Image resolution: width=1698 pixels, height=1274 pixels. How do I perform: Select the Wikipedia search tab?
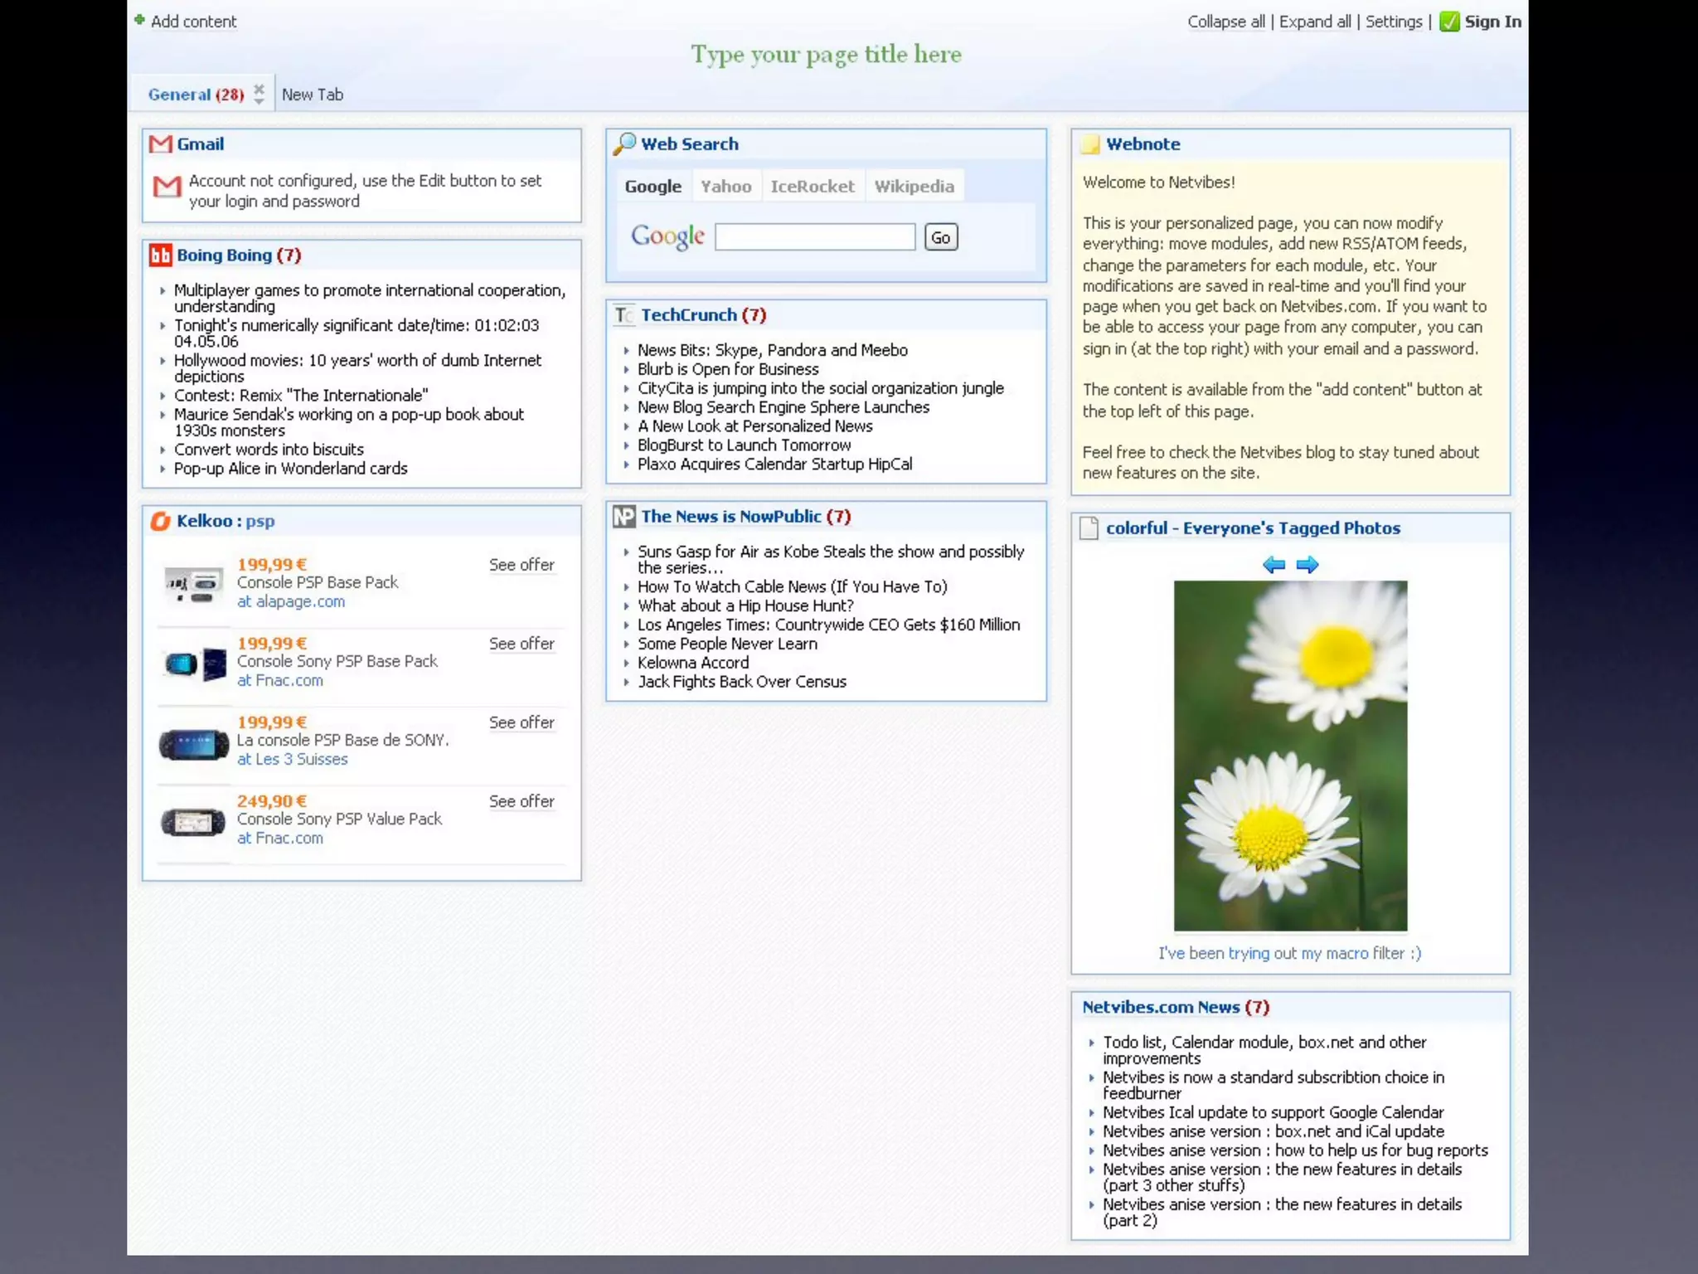tap(914, 187)
